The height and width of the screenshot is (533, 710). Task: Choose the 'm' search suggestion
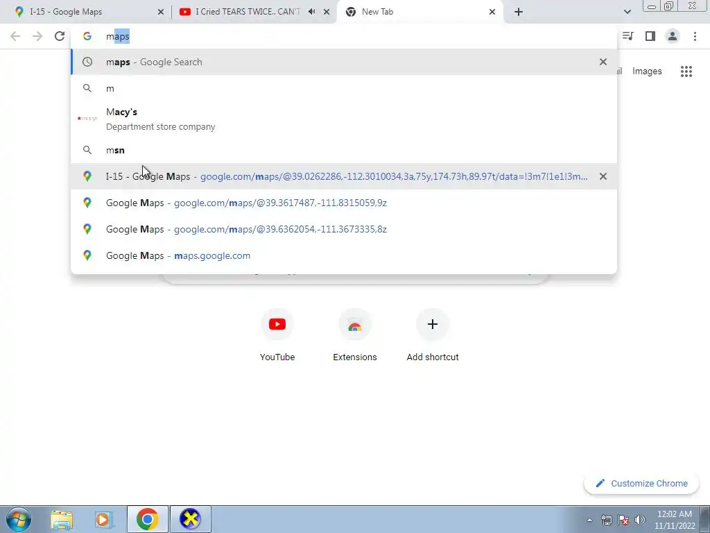tap(344, 88)
